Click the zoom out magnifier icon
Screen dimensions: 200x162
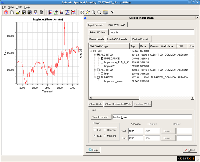tap(99, 13)
